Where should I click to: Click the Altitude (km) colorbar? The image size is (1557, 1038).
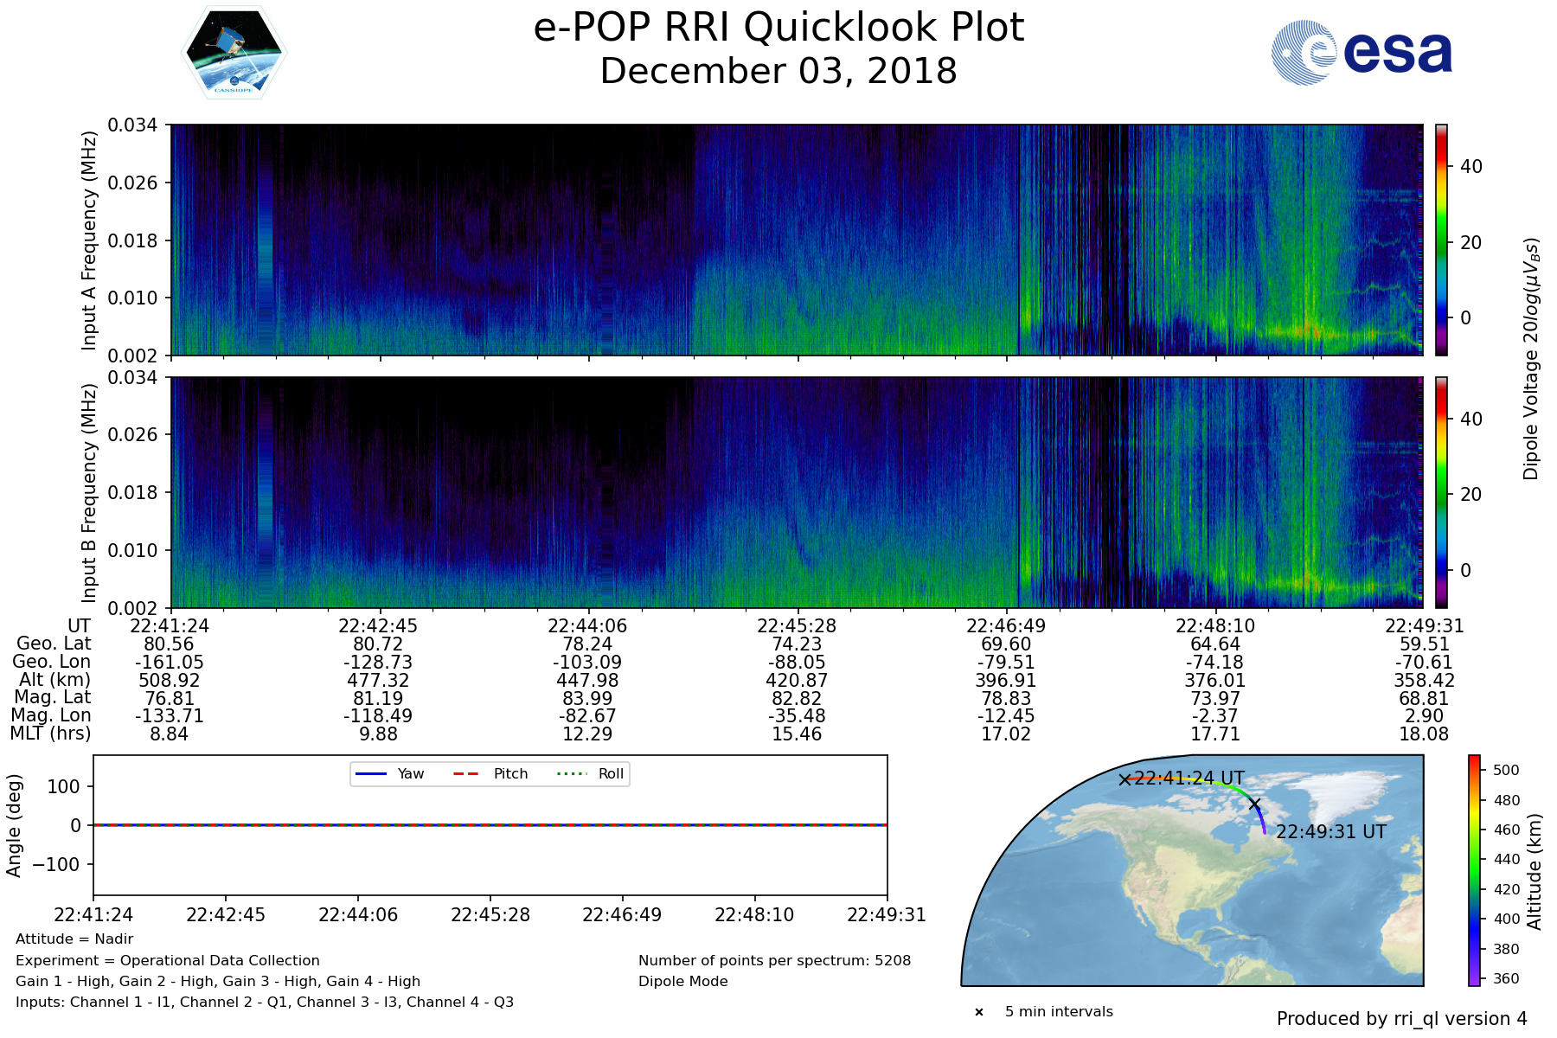coord(1474,870)
